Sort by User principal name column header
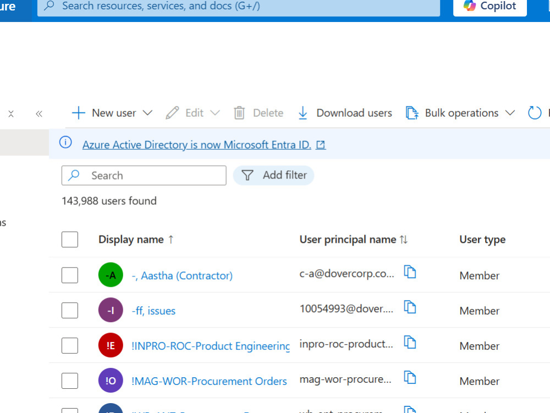The width and height of the screenshot is (550, 413). click(x=348, y=240)
